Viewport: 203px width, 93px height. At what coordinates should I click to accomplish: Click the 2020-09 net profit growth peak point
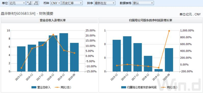click(x=169, y=31)
